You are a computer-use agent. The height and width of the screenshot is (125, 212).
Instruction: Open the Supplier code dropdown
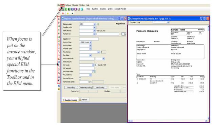click(x=94, y=27)
